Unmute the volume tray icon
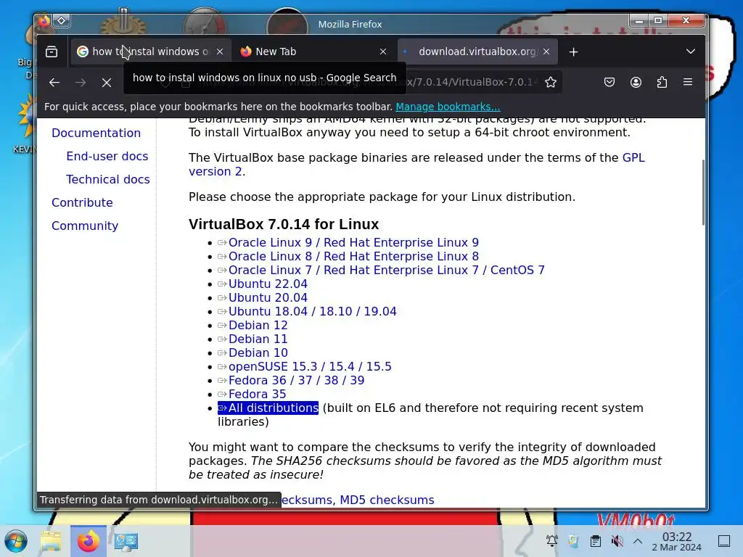Viewport: 743px width, 557px height. point(617,541)
